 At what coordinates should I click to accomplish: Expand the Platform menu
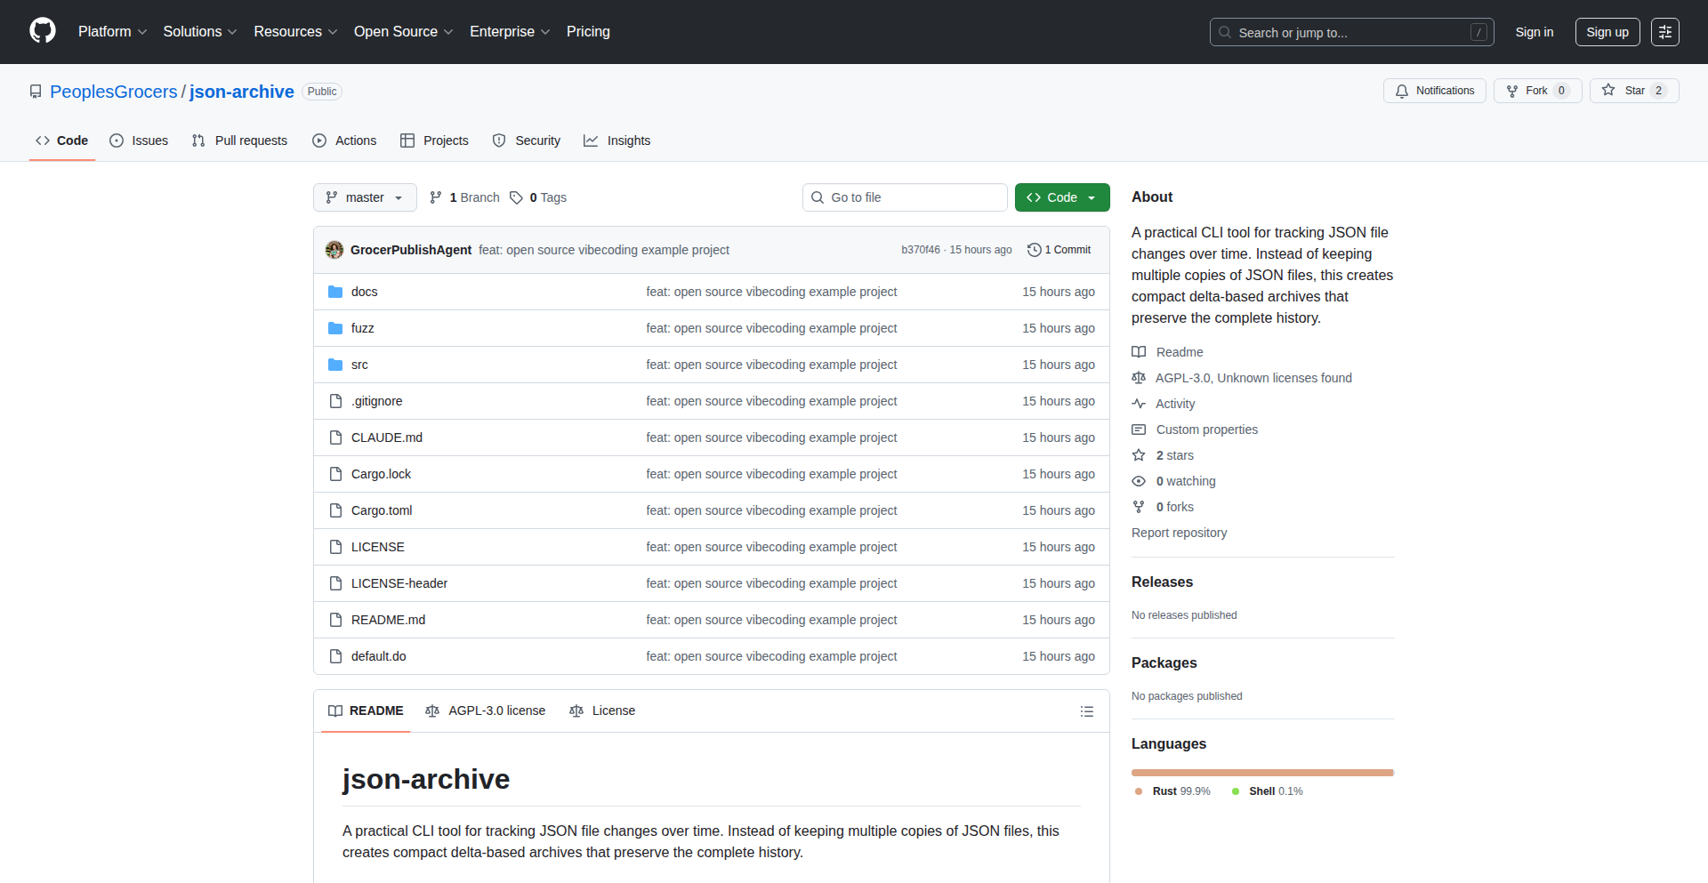pyautogui.click(x=113, y=31)
